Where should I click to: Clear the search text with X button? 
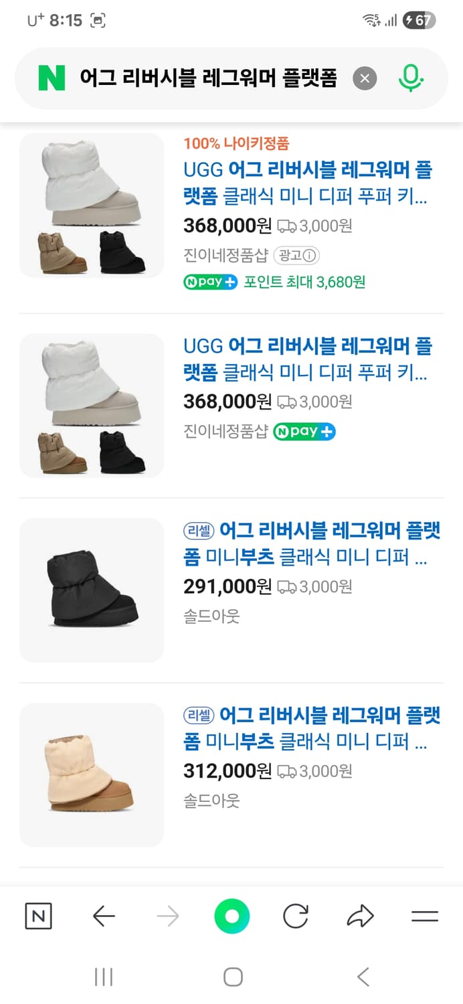point(365,79)
